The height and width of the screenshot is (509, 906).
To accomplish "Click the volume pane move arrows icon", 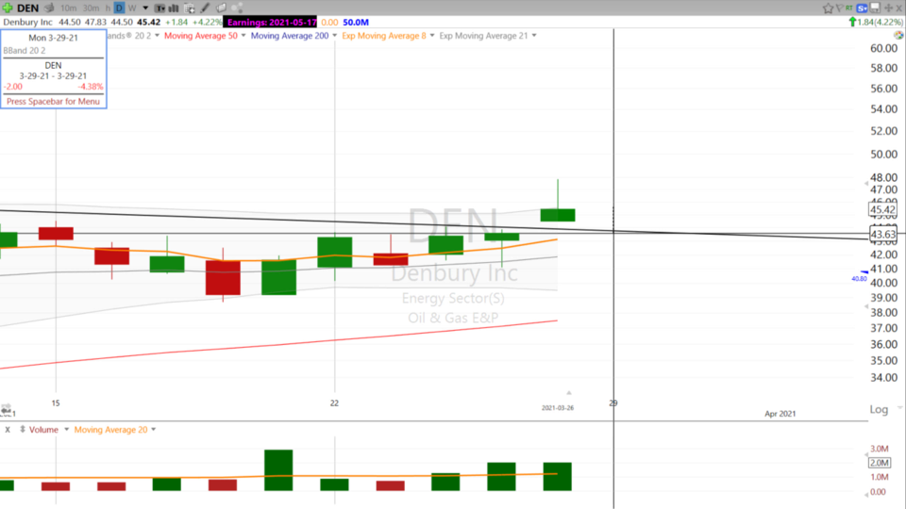I will (x=23, y=430).
